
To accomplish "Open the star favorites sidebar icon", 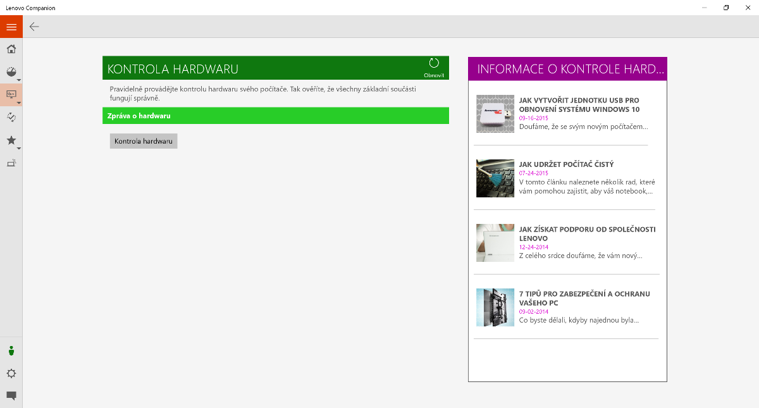I will (11, 140).
